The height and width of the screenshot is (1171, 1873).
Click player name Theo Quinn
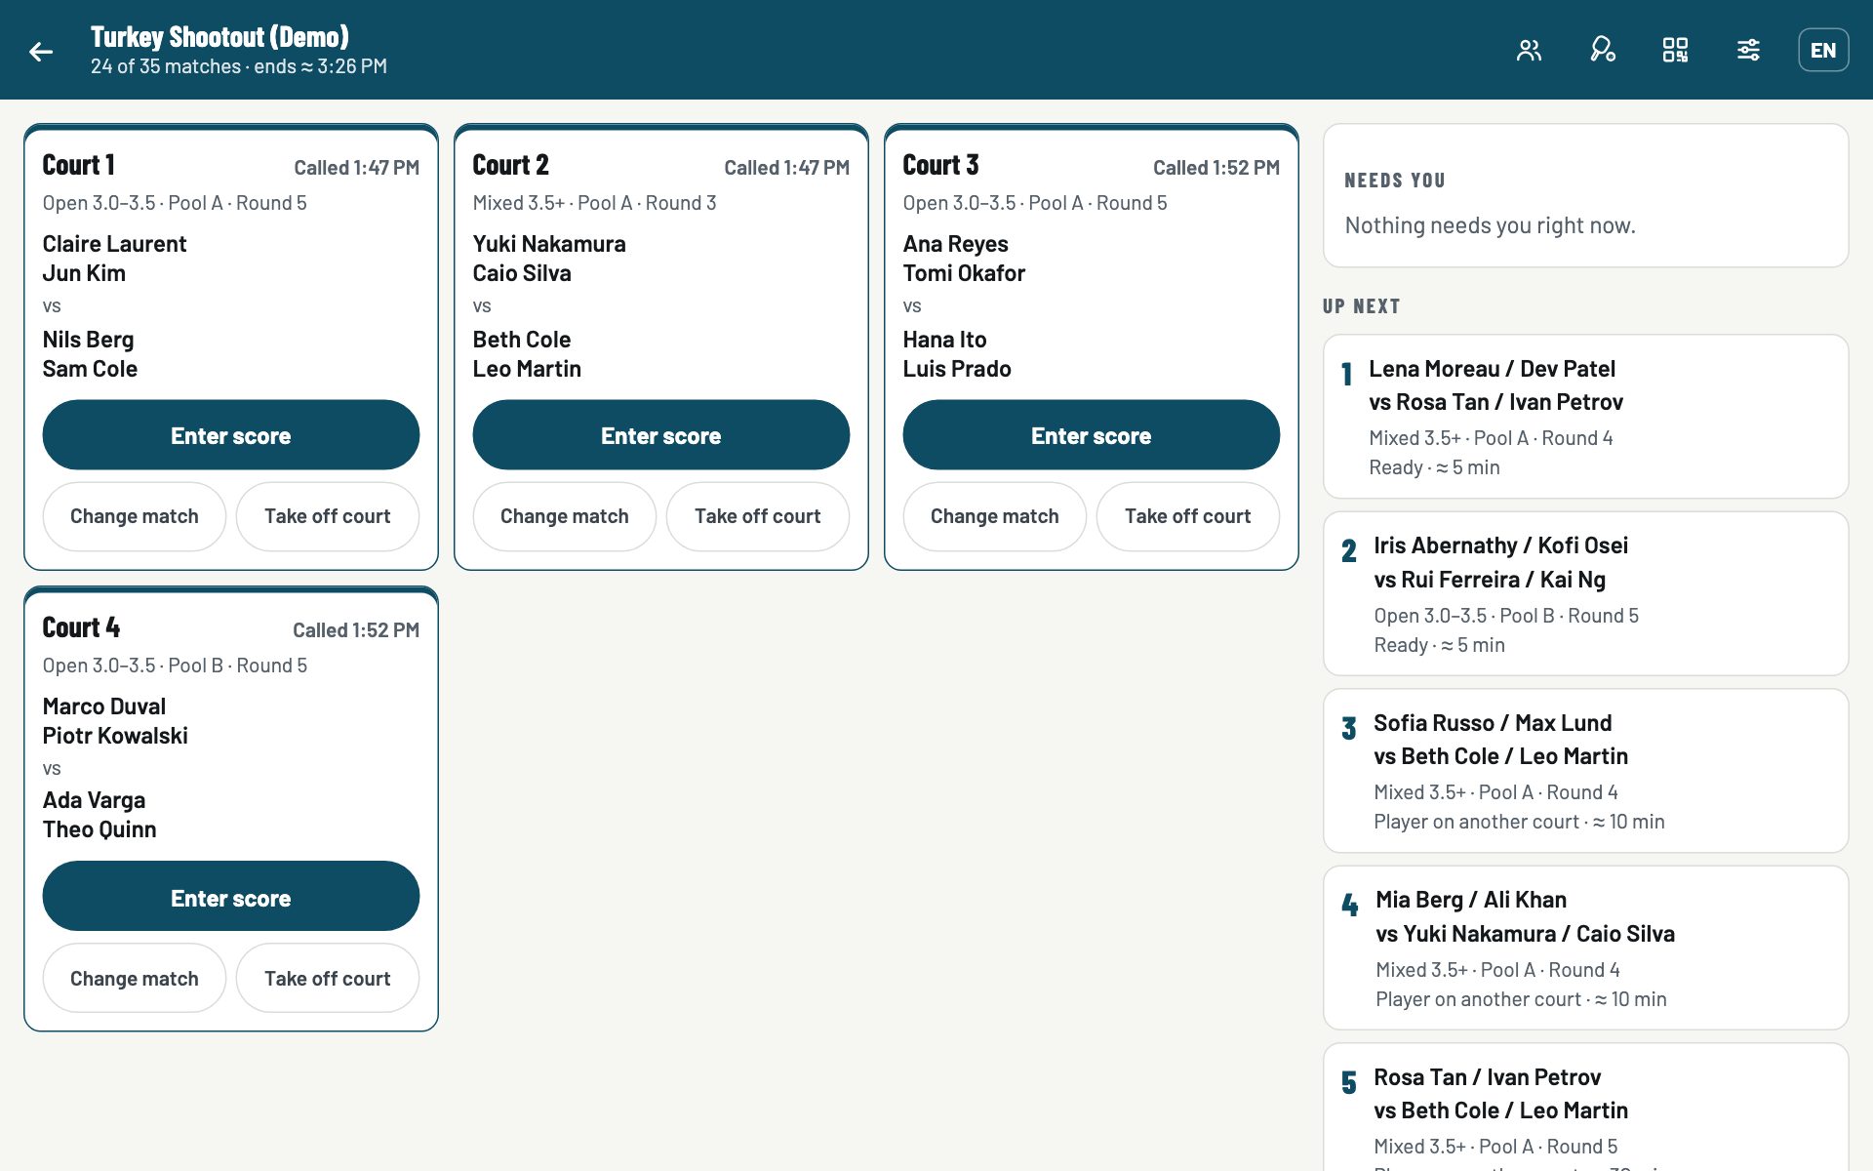point(100,829)
